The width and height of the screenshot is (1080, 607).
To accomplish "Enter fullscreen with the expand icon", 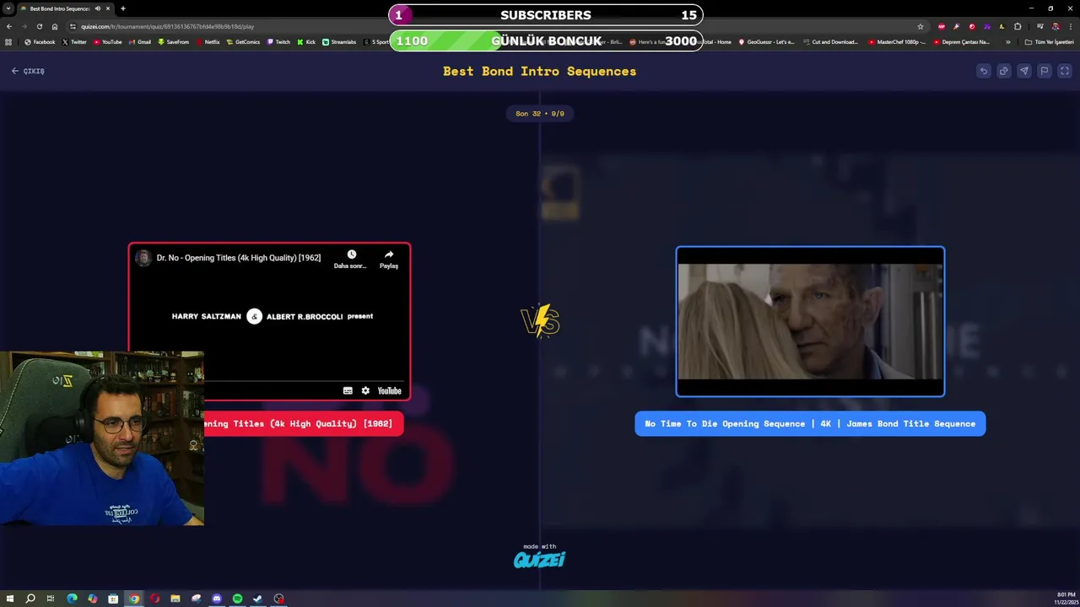I will coord(1064,71).
